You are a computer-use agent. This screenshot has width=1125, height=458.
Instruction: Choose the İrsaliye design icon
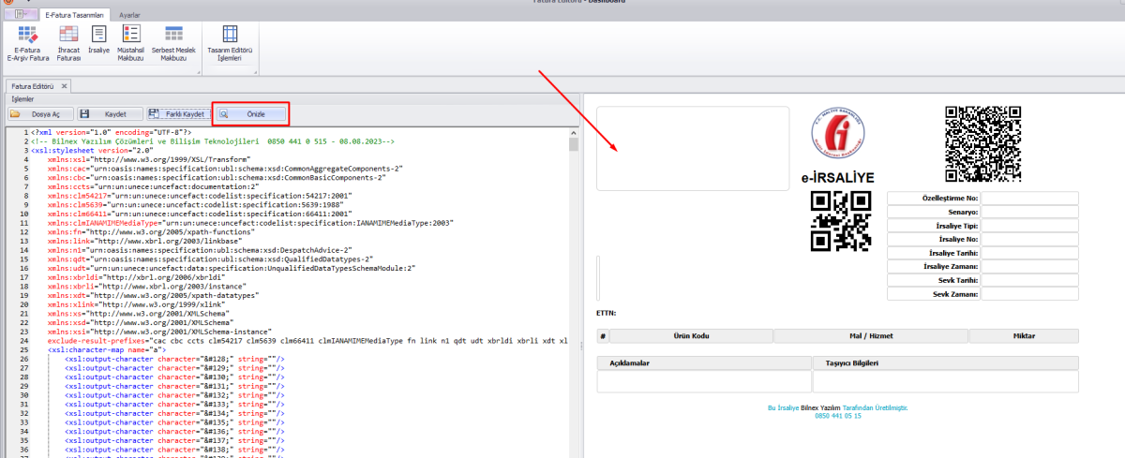click(x=98, y=41)
